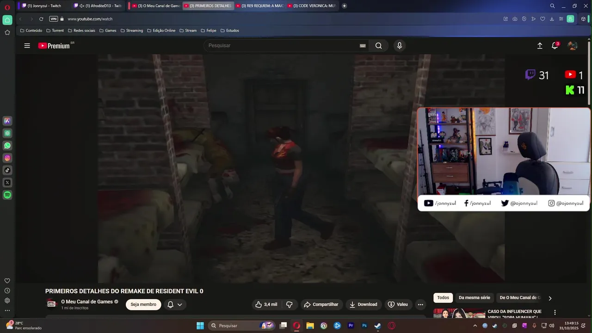The image size is (592, 333).
Task: Select the Da mesma série chip
Action: click(474, 298)
